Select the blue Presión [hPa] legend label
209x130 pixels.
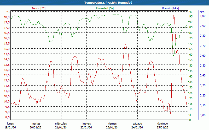click(x=171, y=8)
